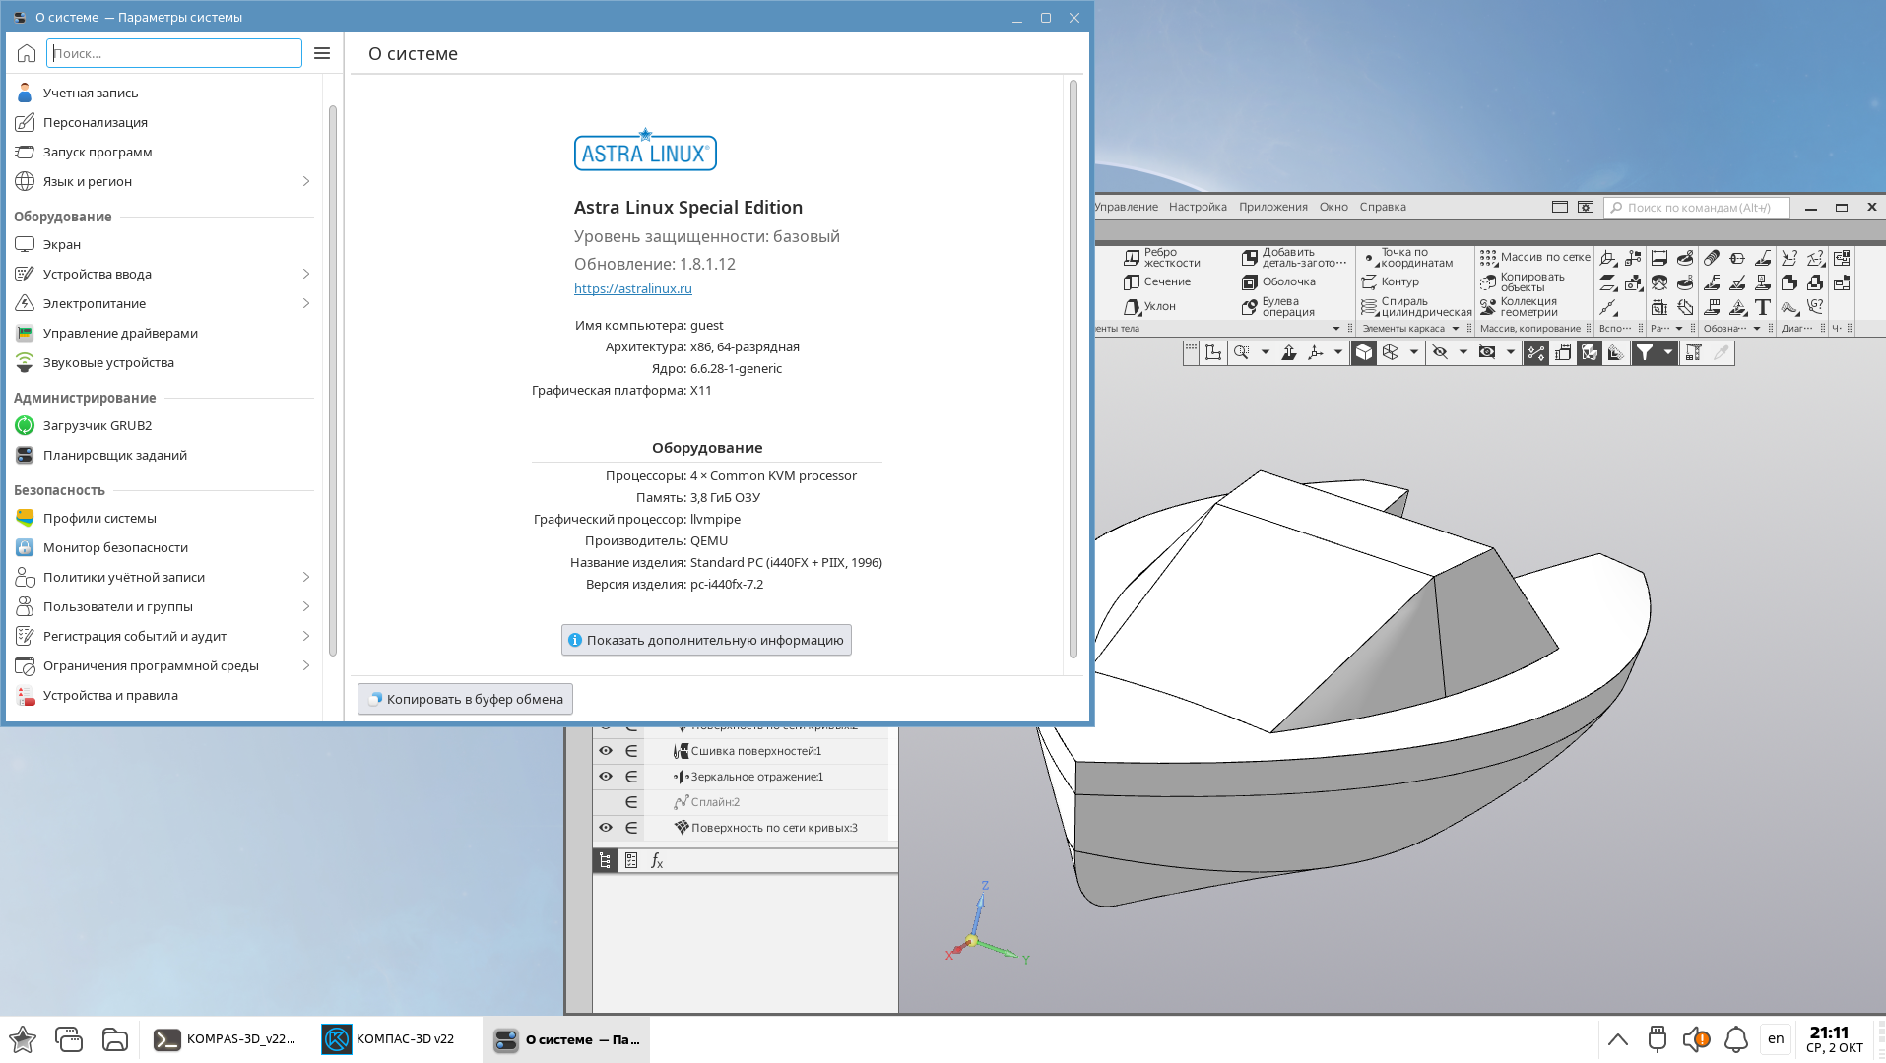Expand Устройства ввода in the sidebar
Image resolution: width=1886 pixels, height=1063 pixels.
pyautogui.click(x=305, y=274)
